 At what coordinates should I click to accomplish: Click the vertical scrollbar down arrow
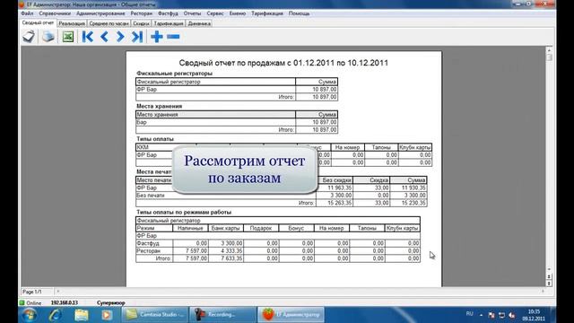[549, 270]
